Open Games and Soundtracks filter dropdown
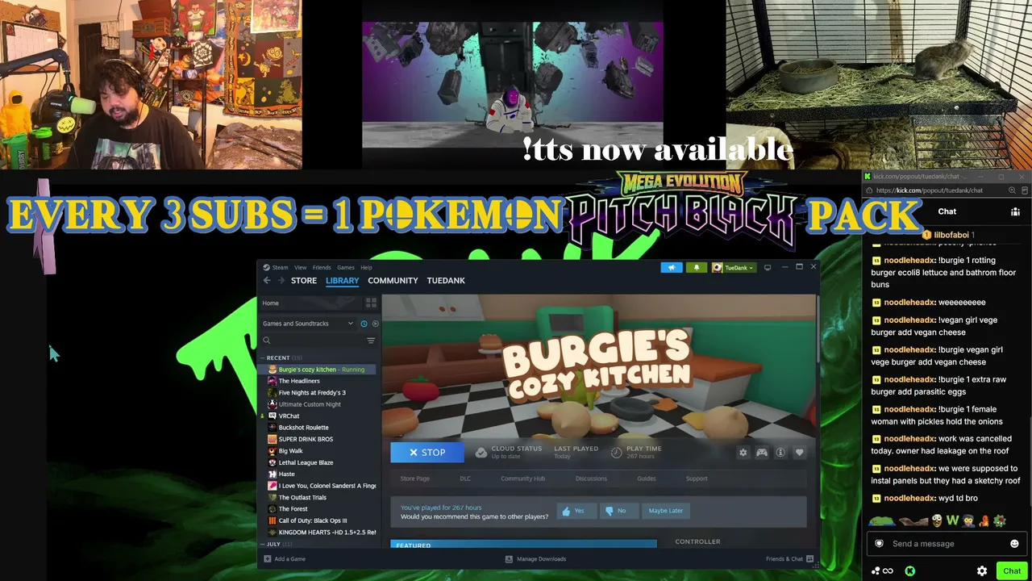 pyautogui.click(x=308, y=324)
